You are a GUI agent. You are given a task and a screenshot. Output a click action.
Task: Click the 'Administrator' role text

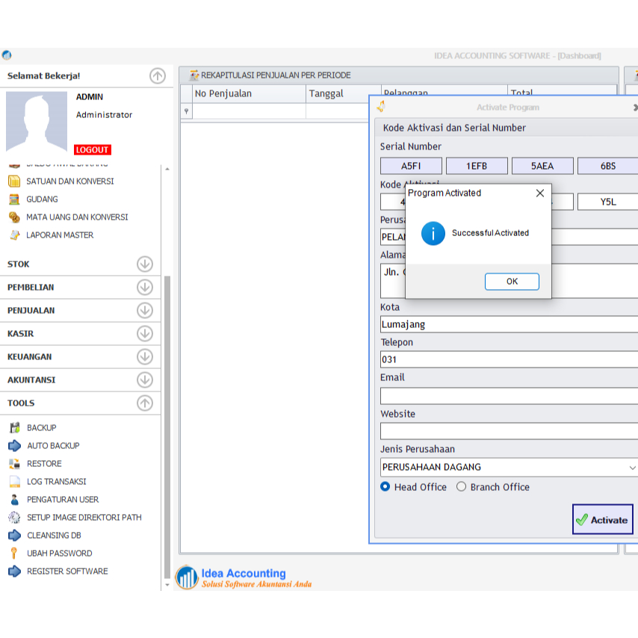(x=104, y=115)
